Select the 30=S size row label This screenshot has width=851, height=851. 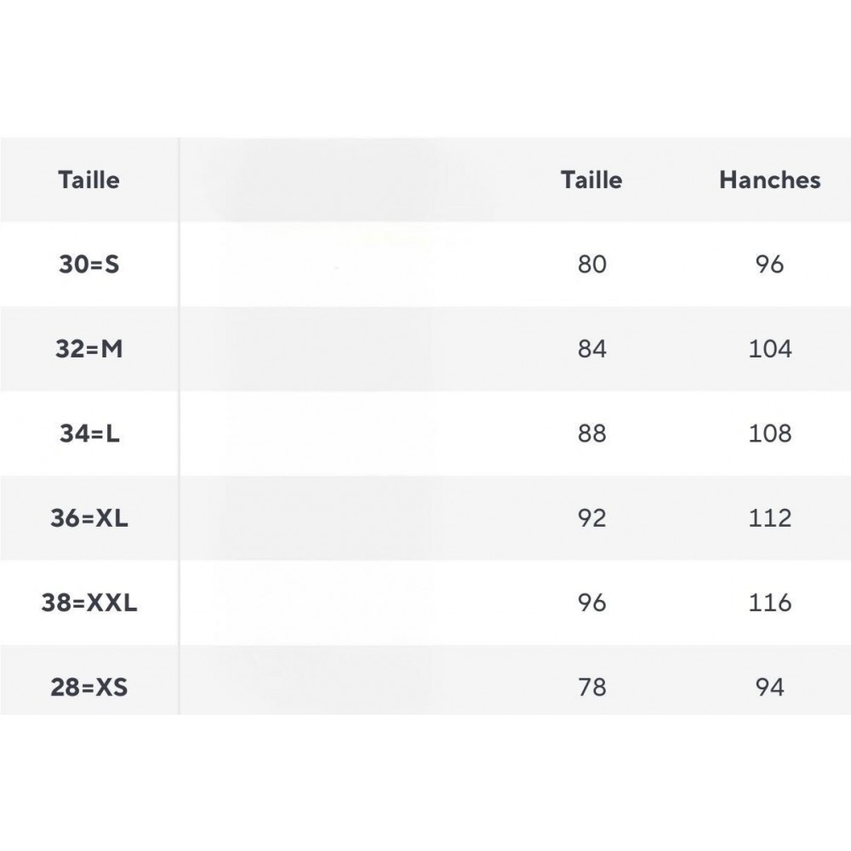pyautogui.click(x=89, y=265)
